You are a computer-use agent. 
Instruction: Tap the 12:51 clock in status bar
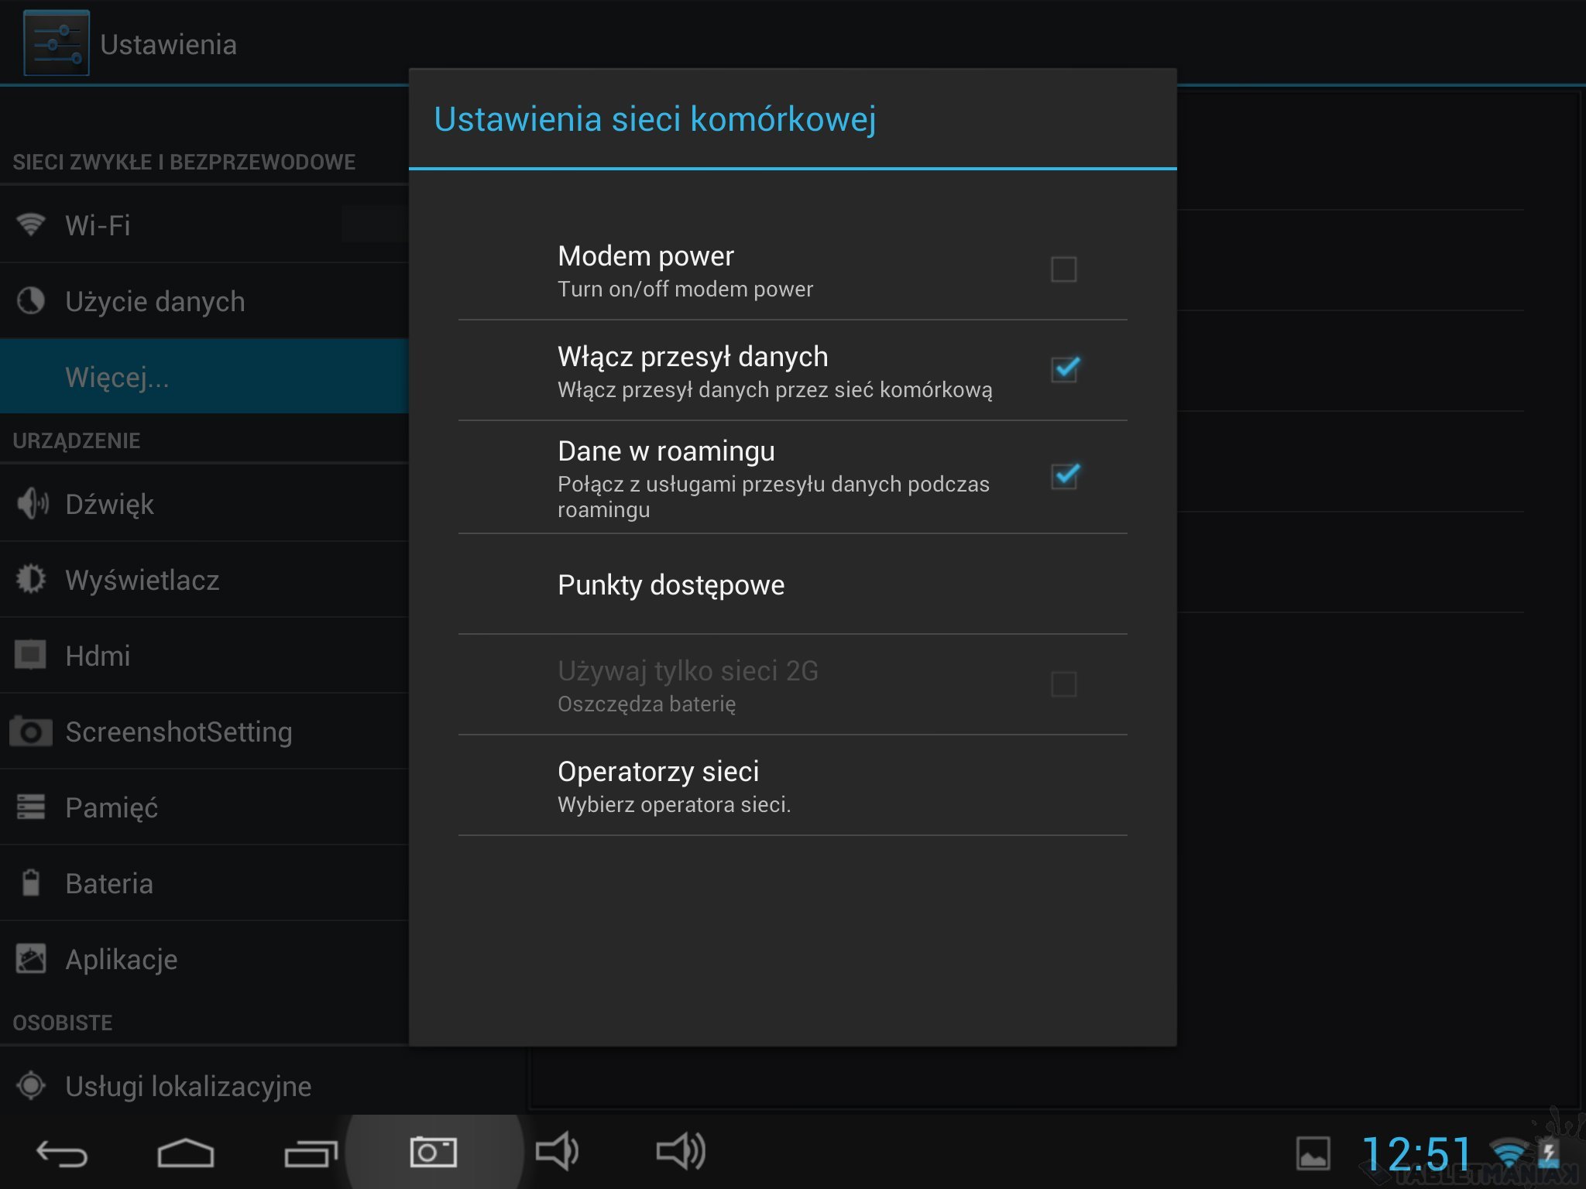point(1416,1153)
